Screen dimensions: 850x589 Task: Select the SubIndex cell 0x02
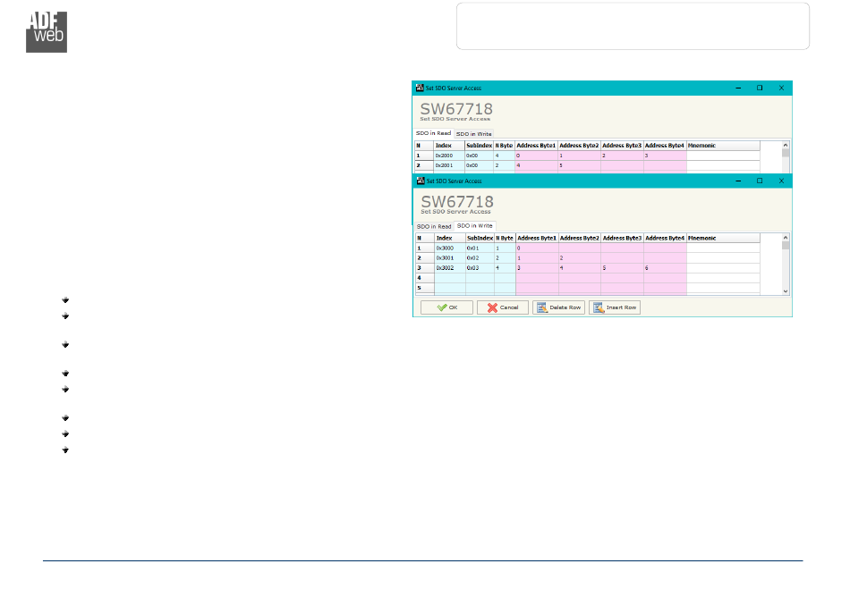480,258
